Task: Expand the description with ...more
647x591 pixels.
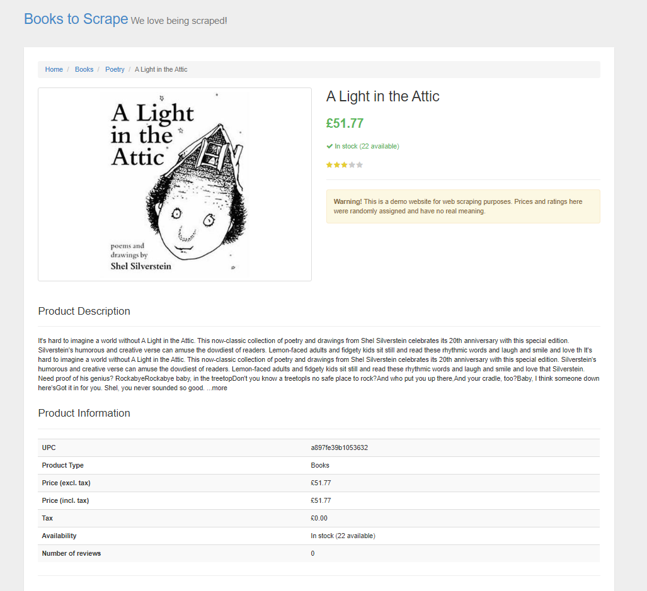Action: click(x=217, y=388)
